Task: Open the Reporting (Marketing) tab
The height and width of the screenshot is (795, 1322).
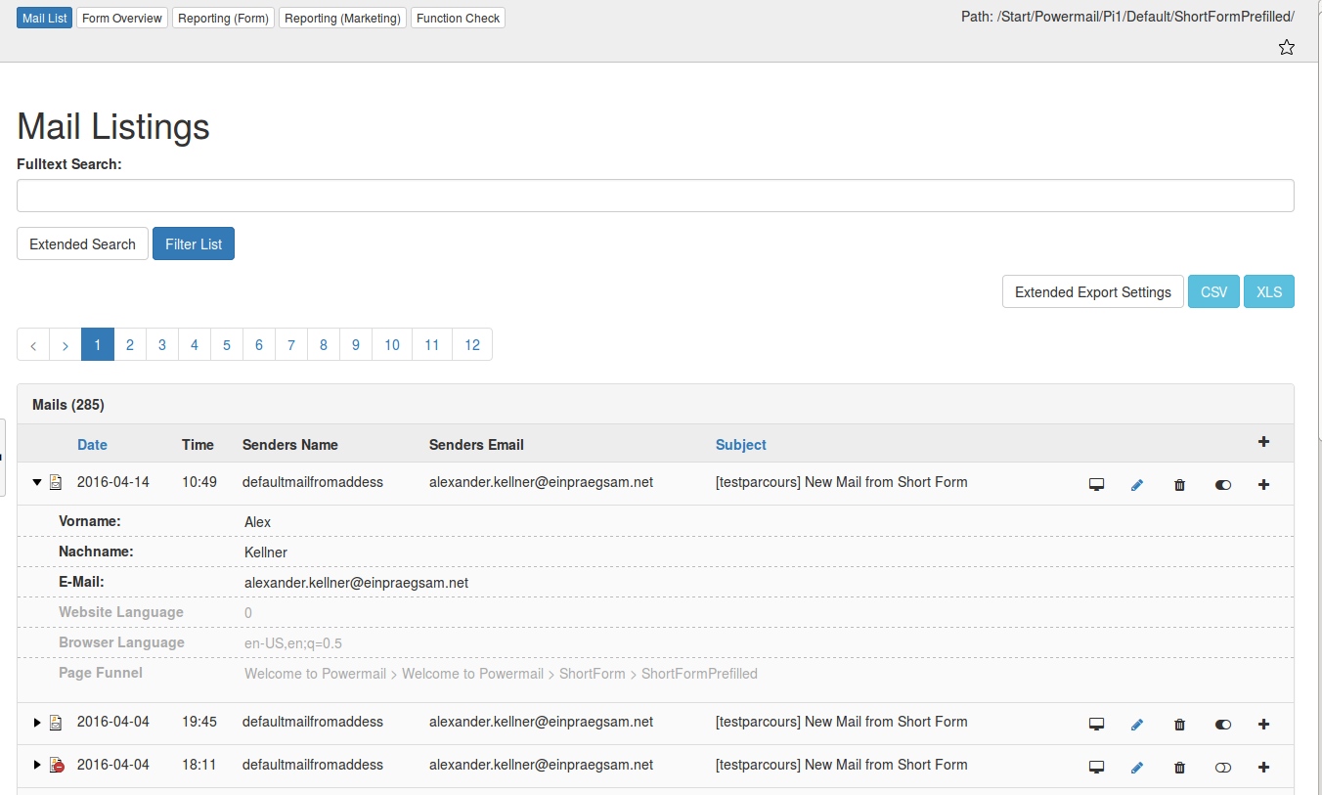Action: (x=341, y=18)
